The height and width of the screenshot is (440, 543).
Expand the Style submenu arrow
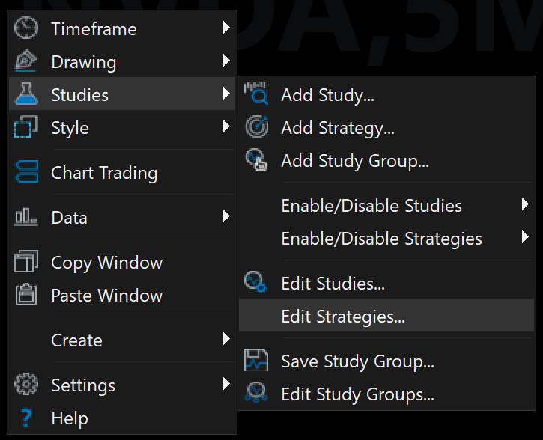tap(226, 126)
